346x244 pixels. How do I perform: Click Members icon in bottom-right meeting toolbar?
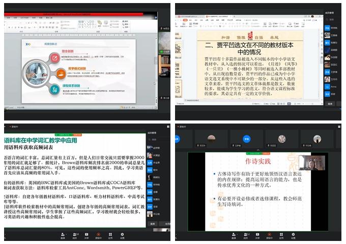245,236
